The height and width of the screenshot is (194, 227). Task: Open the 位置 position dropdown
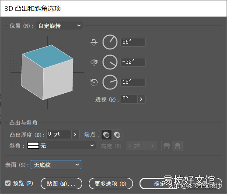click(x=59, y=26)
